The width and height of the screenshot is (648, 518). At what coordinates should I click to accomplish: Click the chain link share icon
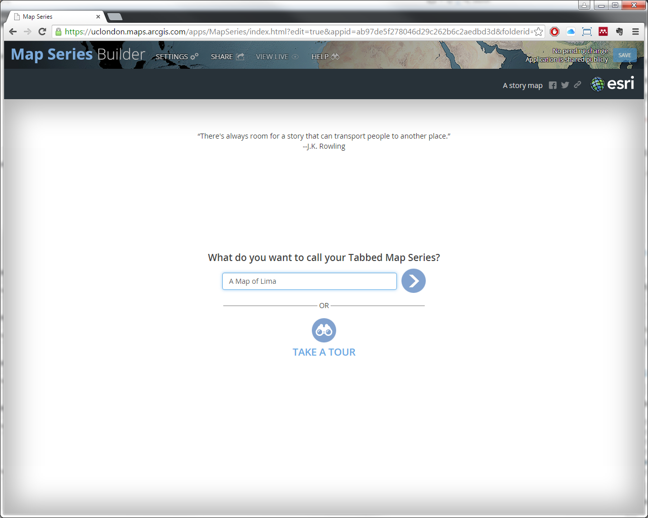point(578,85)
